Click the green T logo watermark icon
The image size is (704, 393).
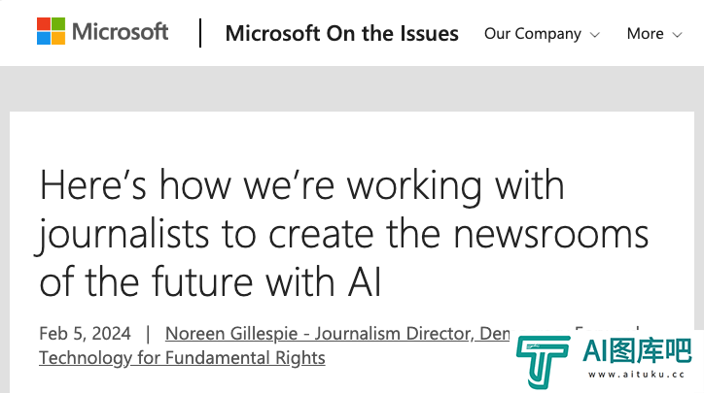[x=543, y=361]
